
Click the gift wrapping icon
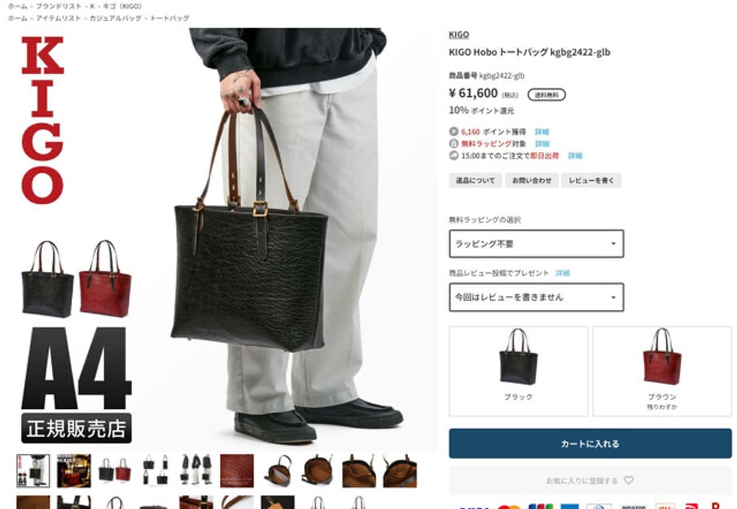(x=453, y=143)
